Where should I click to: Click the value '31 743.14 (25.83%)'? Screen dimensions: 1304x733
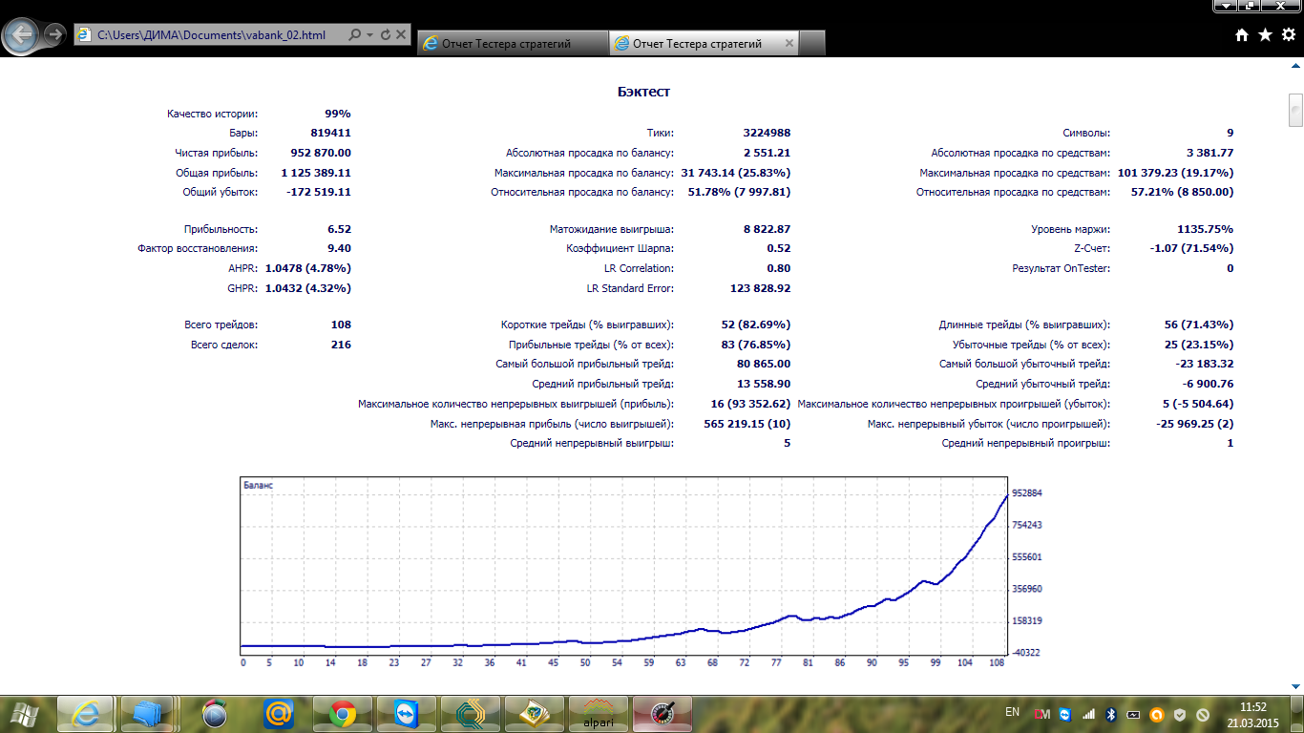pyautogui.click(x=735, y=173)
